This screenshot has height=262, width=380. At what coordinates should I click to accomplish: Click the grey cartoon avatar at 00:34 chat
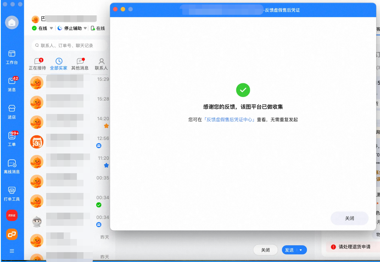(37, 221)
